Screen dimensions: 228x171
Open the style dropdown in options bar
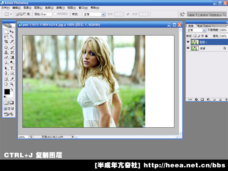104,14
